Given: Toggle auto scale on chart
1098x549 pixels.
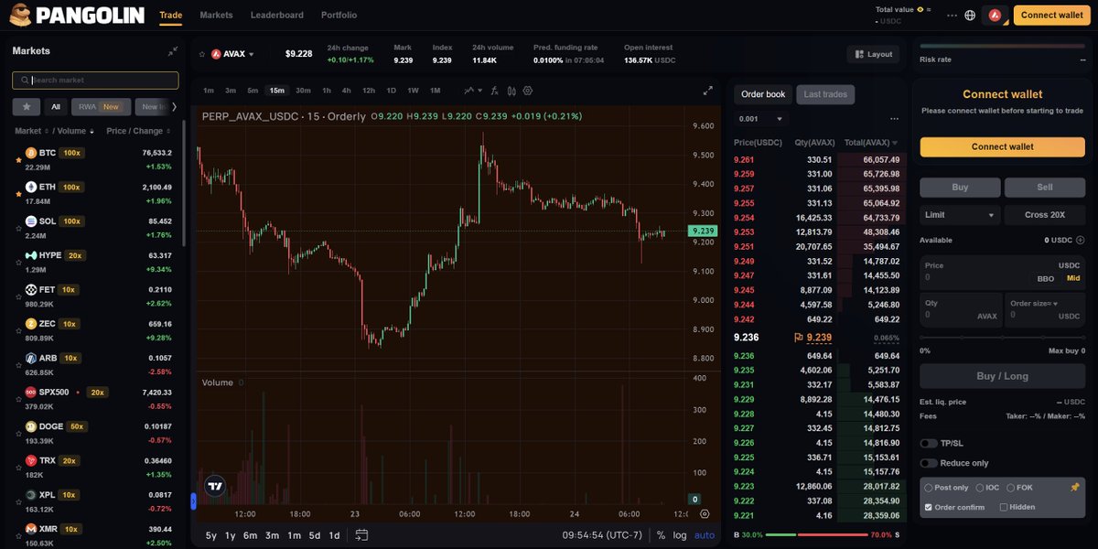Looking at the screenshot, I should click(705, 535).
